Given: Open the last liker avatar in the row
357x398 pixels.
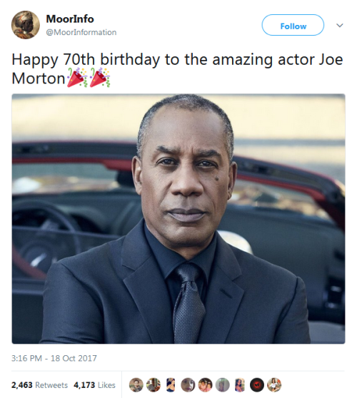Looking at the screenshot, I should pos(274,384).
